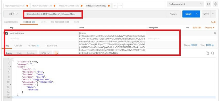Open the No Environment dropdown
This screenshot has height=101, width=219.
point(186,4)
